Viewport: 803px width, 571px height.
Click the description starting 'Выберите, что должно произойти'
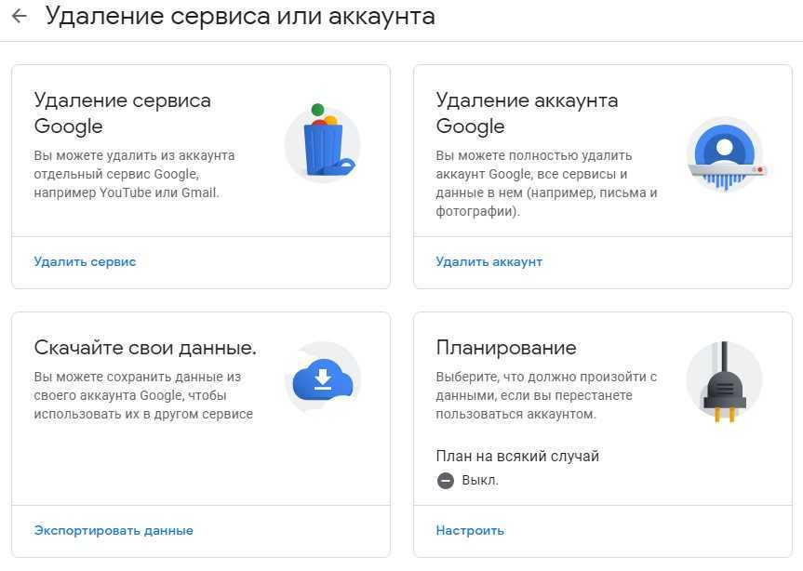(x=546, y=395)
